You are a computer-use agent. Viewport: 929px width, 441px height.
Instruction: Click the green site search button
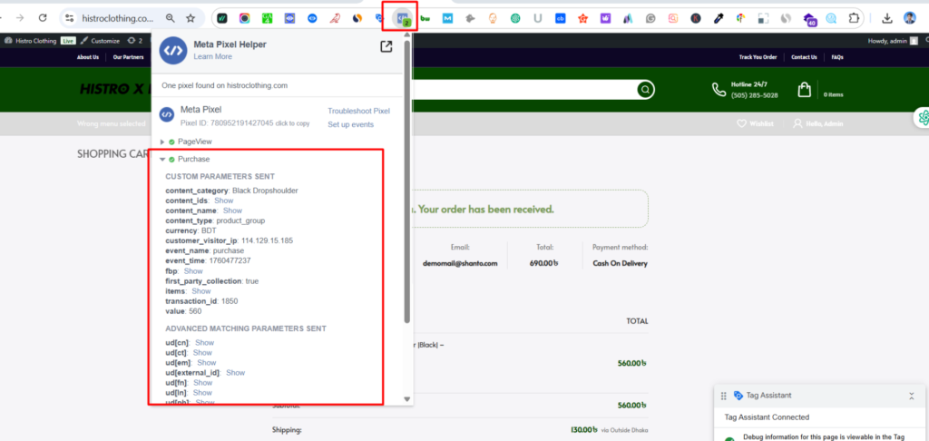[644, 89]
